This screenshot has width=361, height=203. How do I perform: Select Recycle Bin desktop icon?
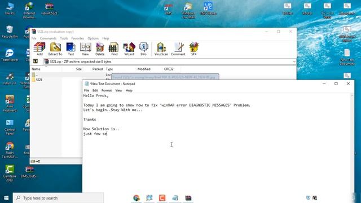10,32
